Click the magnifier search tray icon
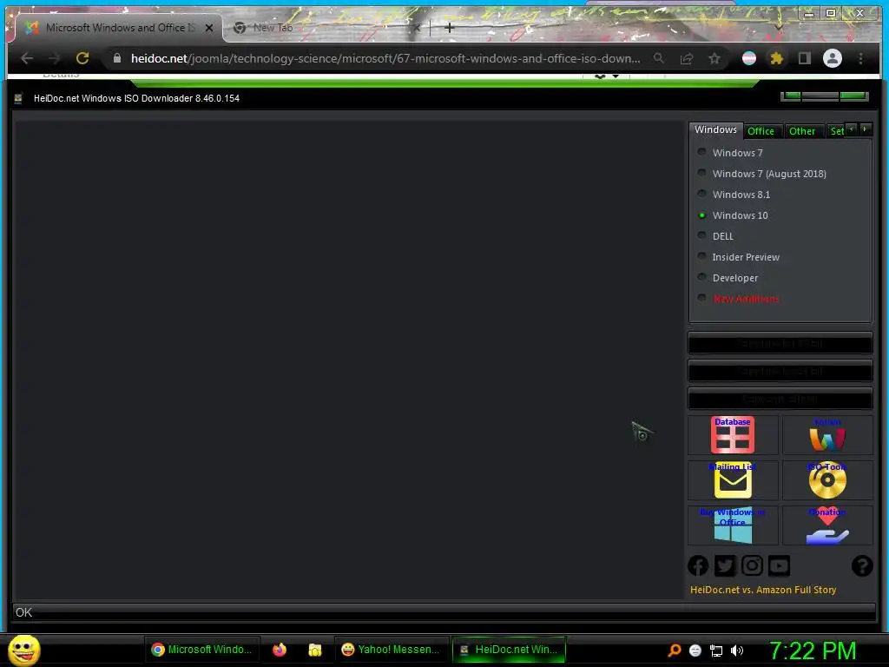The height and width of the screenshot is (667, 889). pos(674,650)
